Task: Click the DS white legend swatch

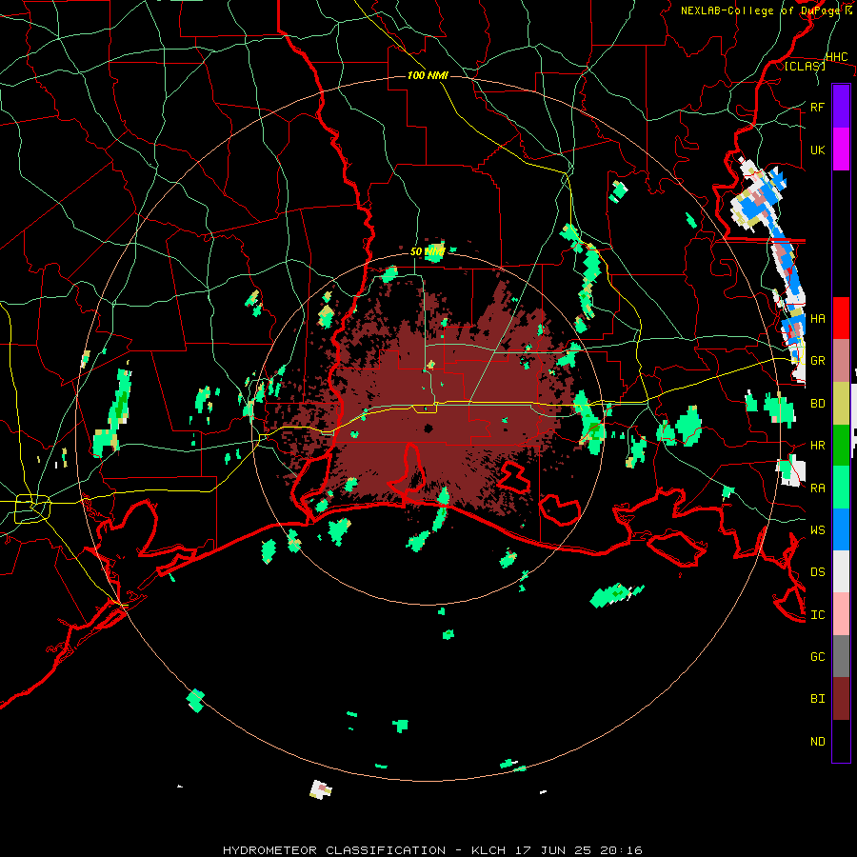Action: pos(841,571)
